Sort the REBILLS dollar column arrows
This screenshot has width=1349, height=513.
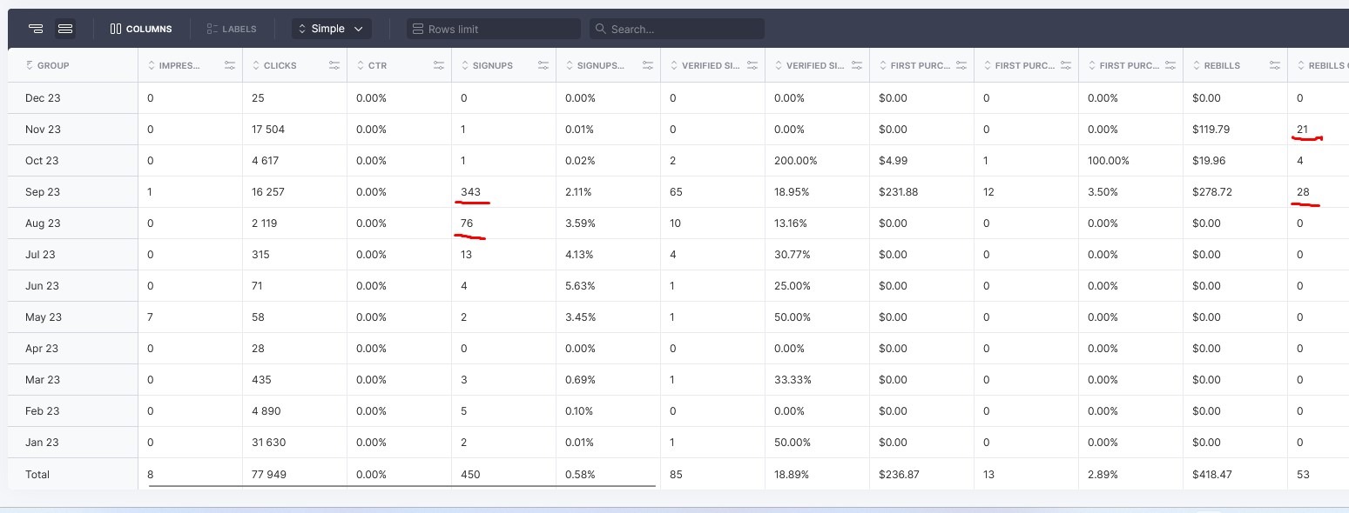(x=1196, y=65)
